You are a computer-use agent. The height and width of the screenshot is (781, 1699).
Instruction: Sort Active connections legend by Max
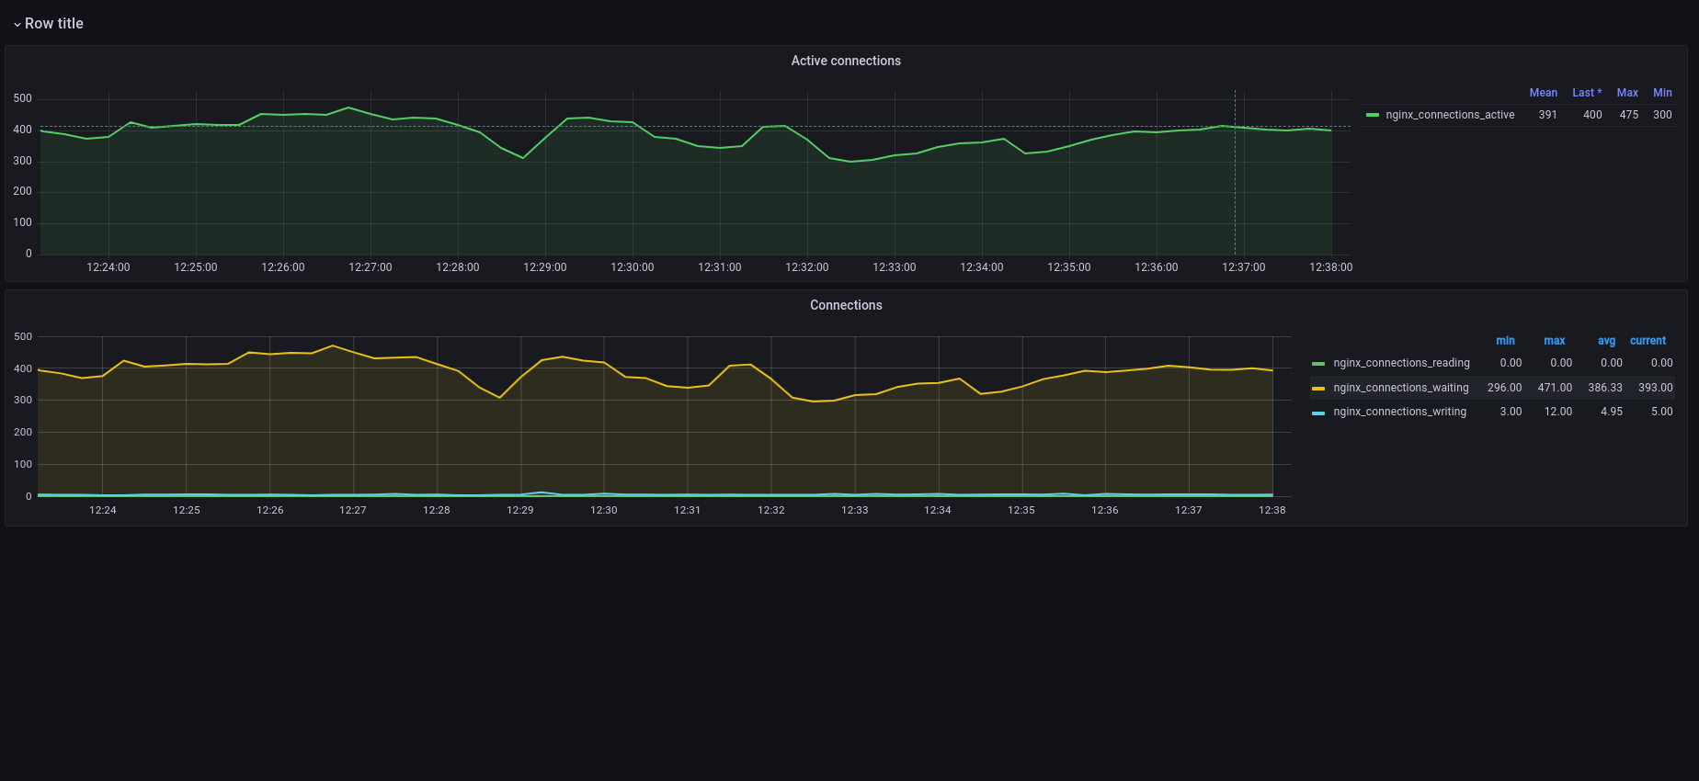(x=1627, y=93)
